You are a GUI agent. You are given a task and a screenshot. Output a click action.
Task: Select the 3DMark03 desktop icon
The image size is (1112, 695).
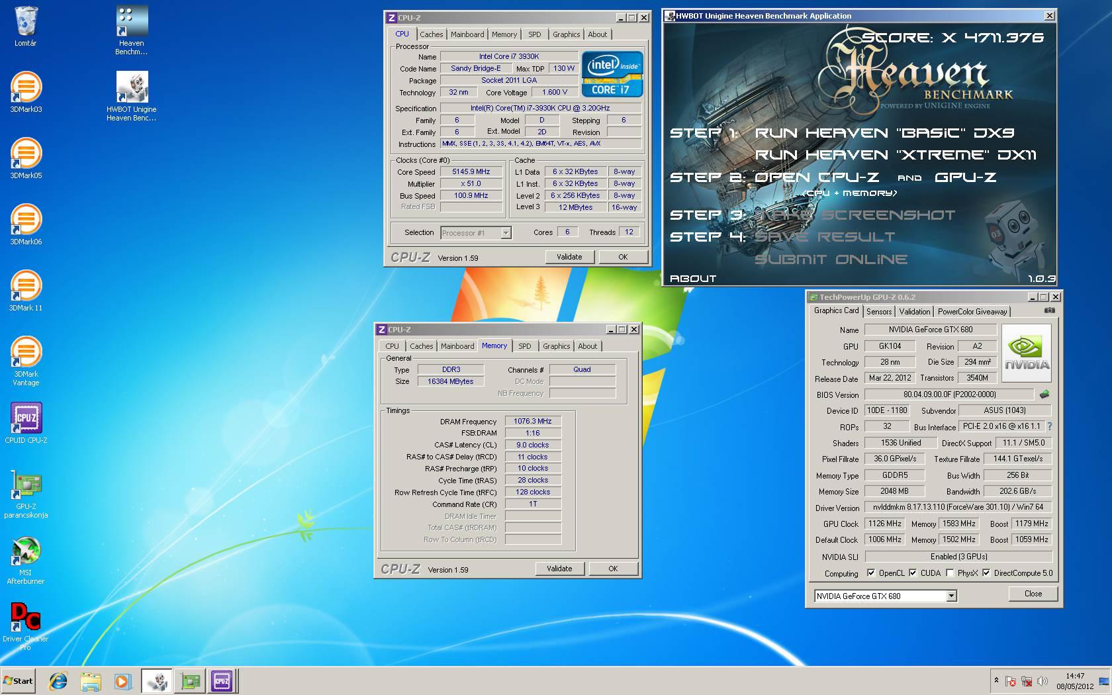[26, 92]
